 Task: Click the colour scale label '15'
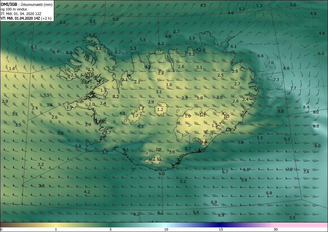click(x=221, y=230)
